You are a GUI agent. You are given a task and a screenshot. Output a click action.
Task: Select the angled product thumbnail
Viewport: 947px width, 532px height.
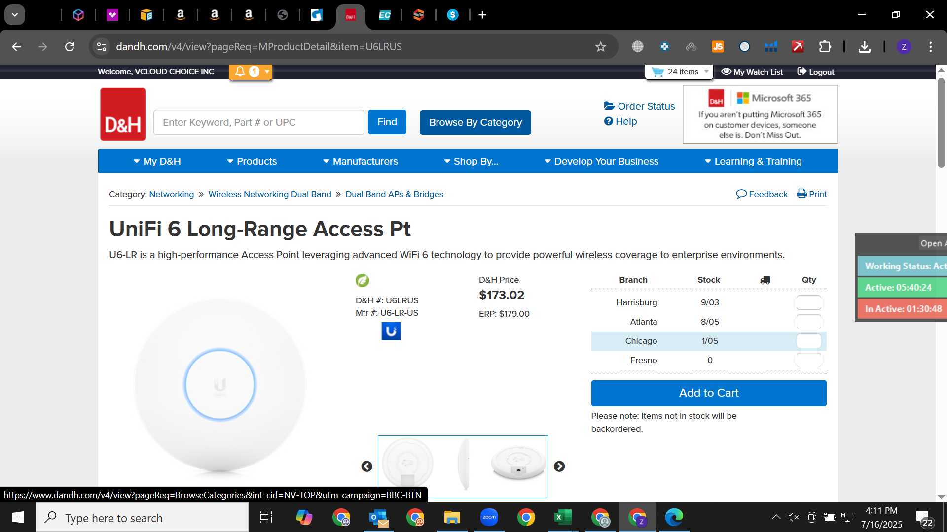518,463
